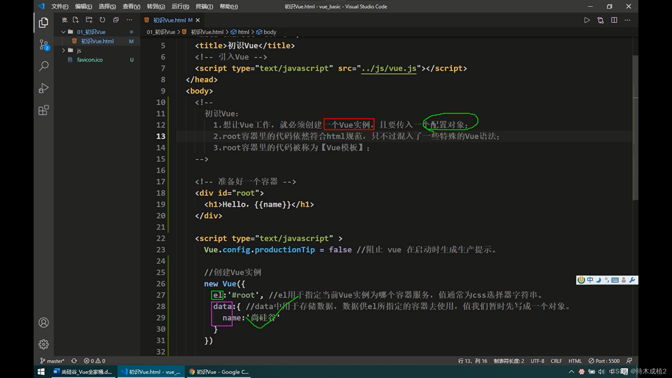The width and height of the screenshot is (672, 378).
Task: Click the keyboard icon on IME toolbar
Action: tap(615, 280)
